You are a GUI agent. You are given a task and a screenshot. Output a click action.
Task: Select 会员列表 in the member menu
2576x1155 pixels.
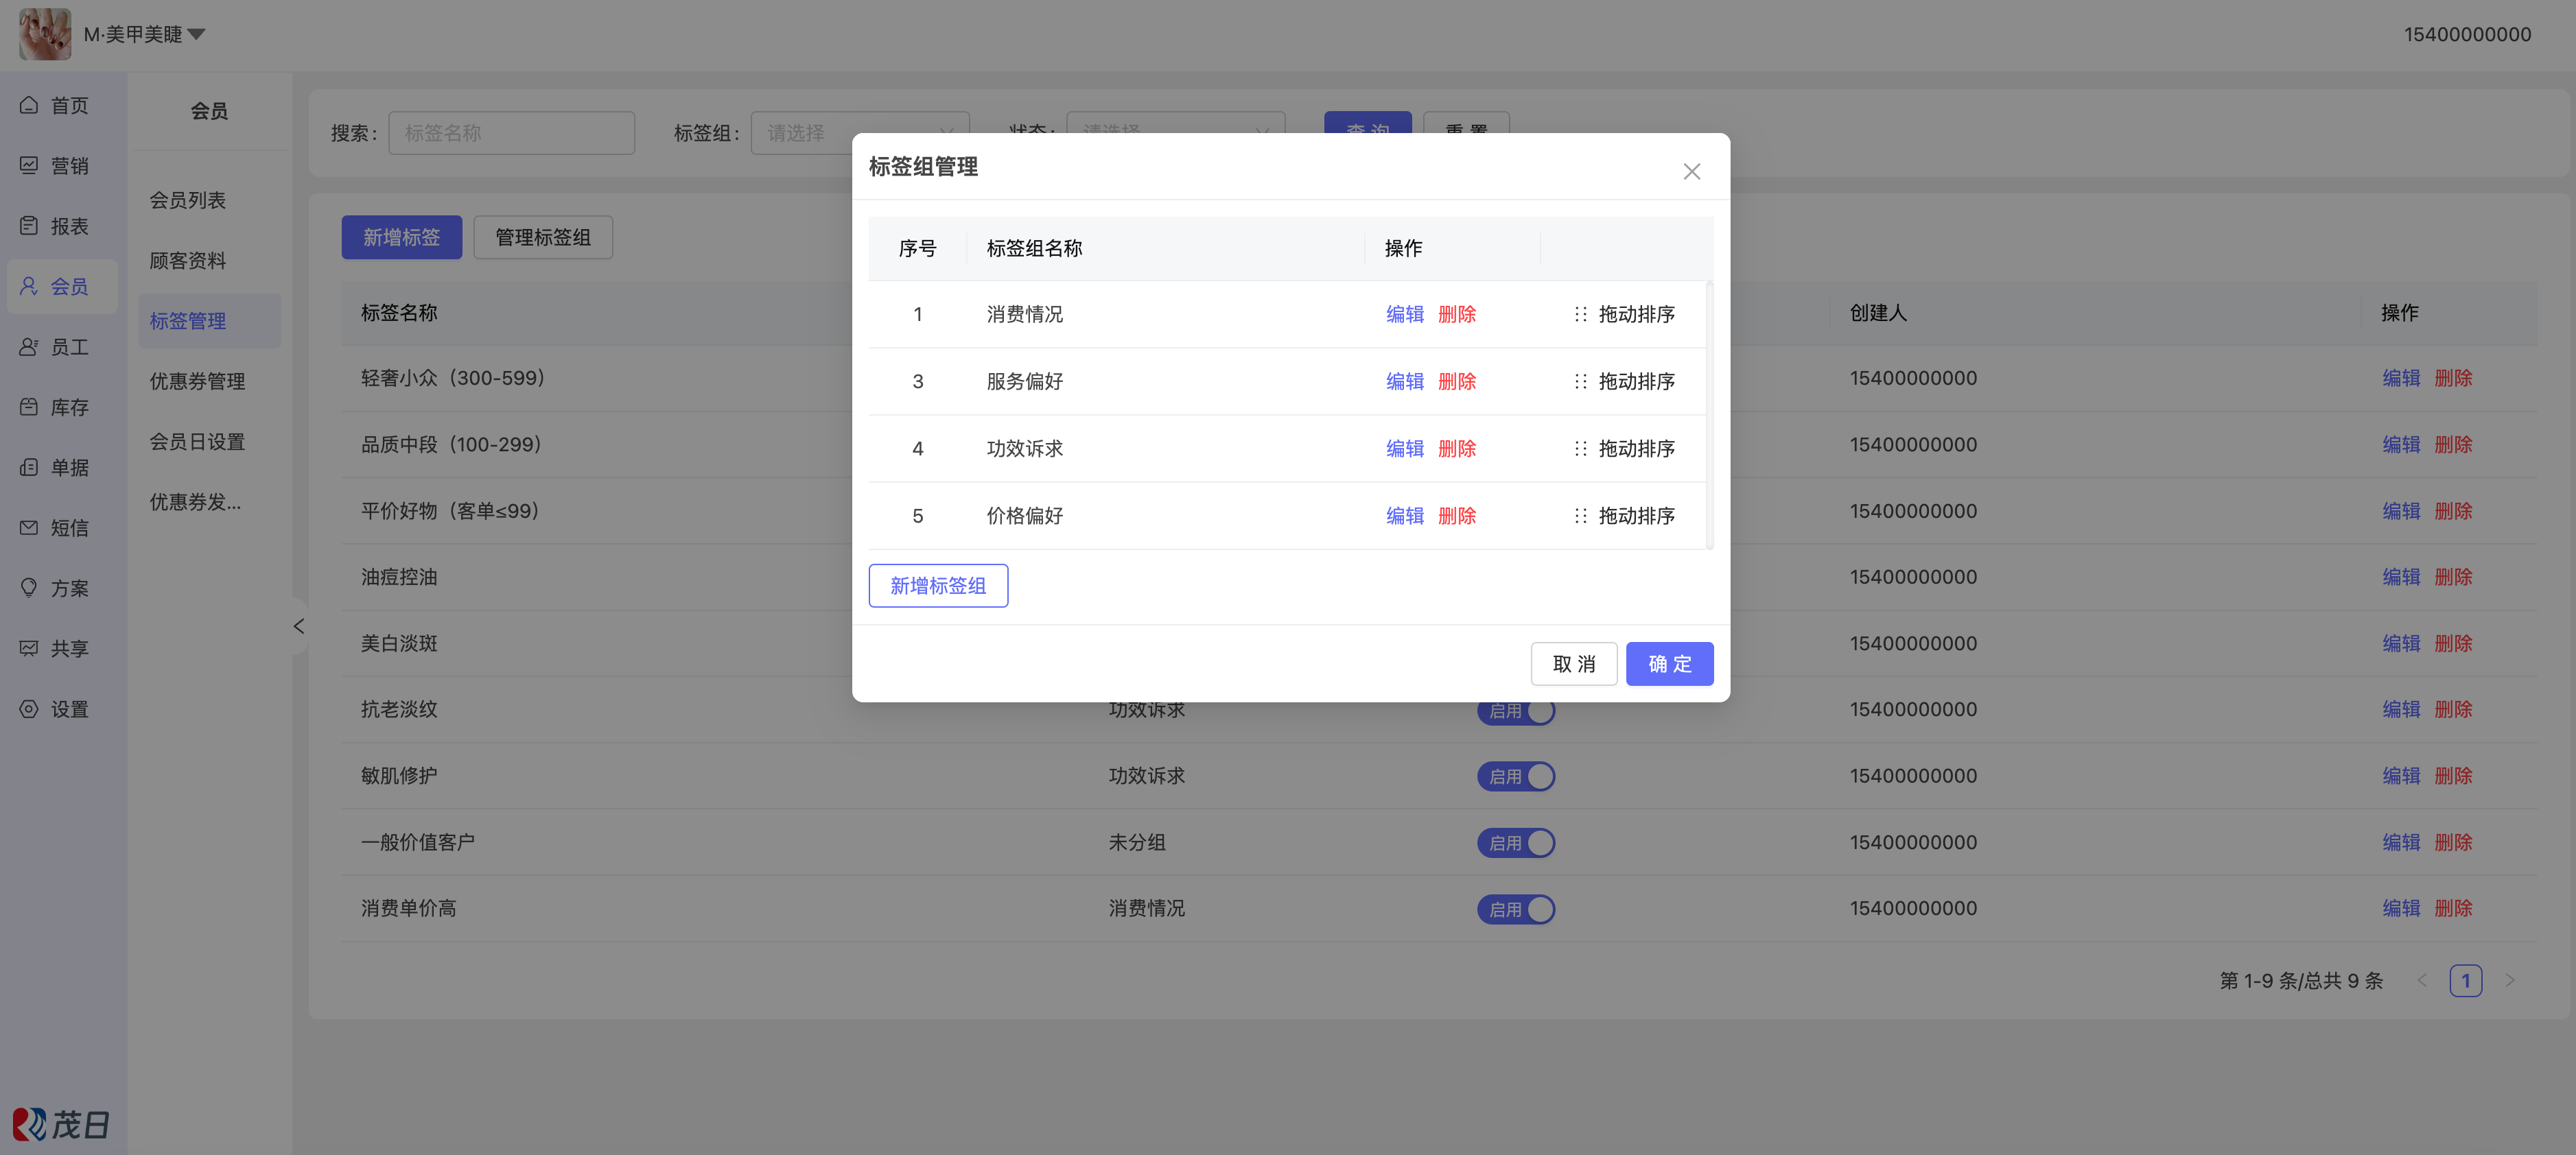pos(188,201)
